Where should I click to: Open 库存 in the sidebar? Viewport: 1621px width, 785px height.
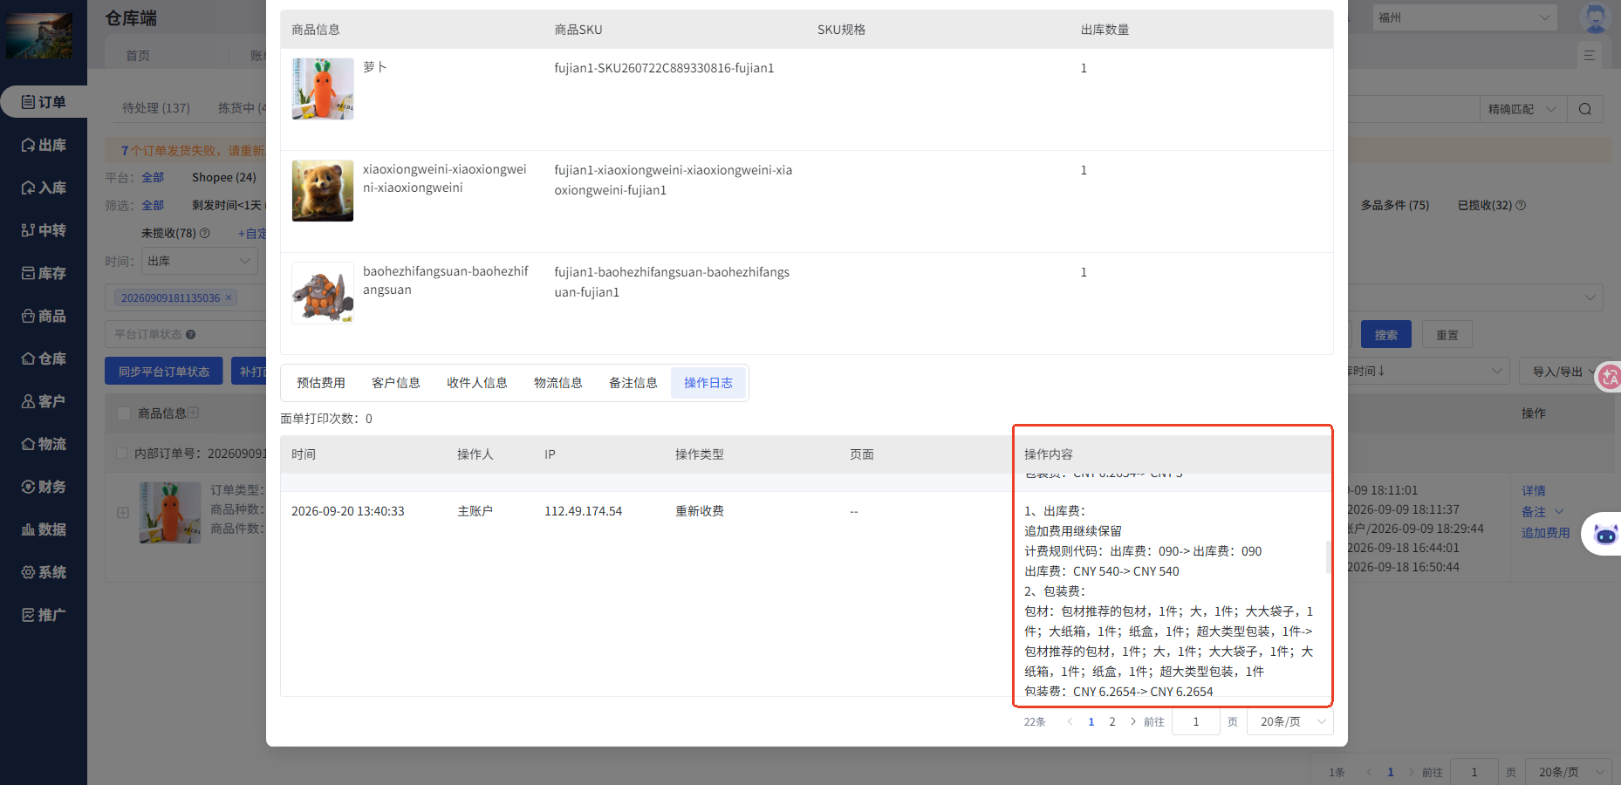click(x=44, y=273)
